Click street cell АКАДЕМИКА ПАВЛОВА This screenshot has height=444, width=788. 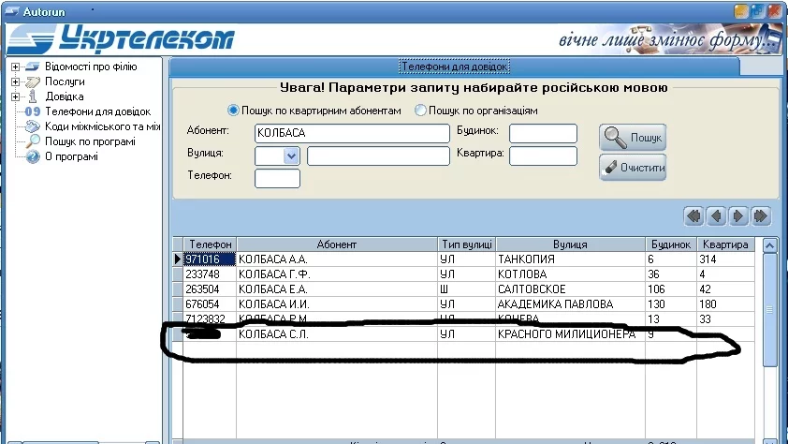coord(570,304)
